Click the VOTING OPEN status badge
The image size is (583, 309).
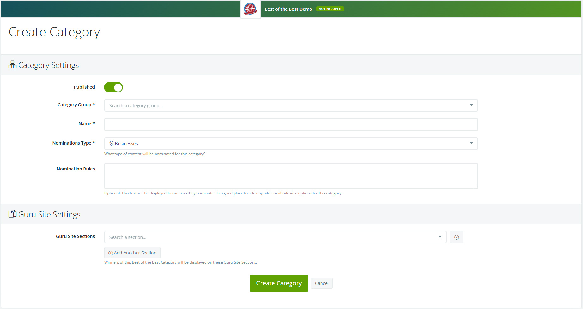point(330,9)
